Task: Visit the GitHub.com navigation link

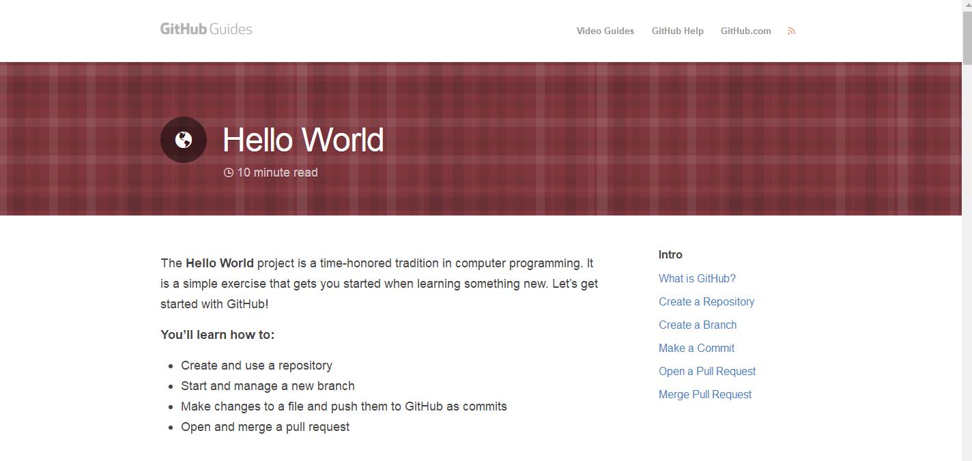Action: pos(745,31)
